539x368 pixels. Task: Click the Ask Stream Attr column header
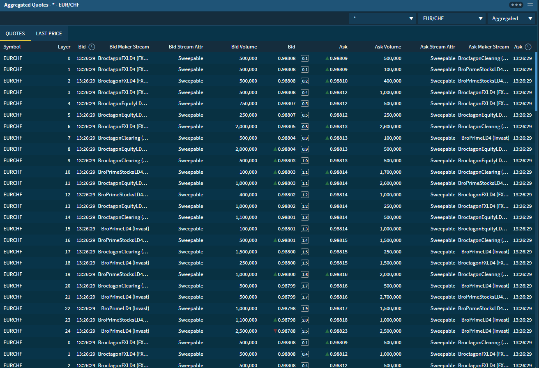(x=438, y=47)
